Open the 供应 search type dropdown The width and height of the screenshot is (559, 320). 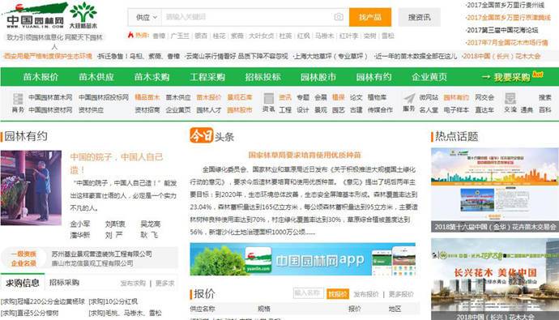[146, 17]
